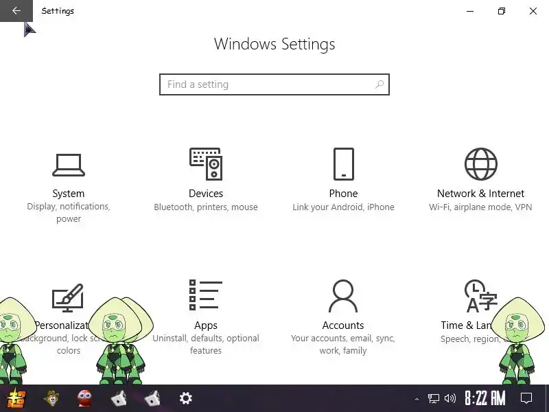Image resolution: width=549 pixels, height=412 pixels.
Task: Close the Settings window
Action: tap(533, 11)
